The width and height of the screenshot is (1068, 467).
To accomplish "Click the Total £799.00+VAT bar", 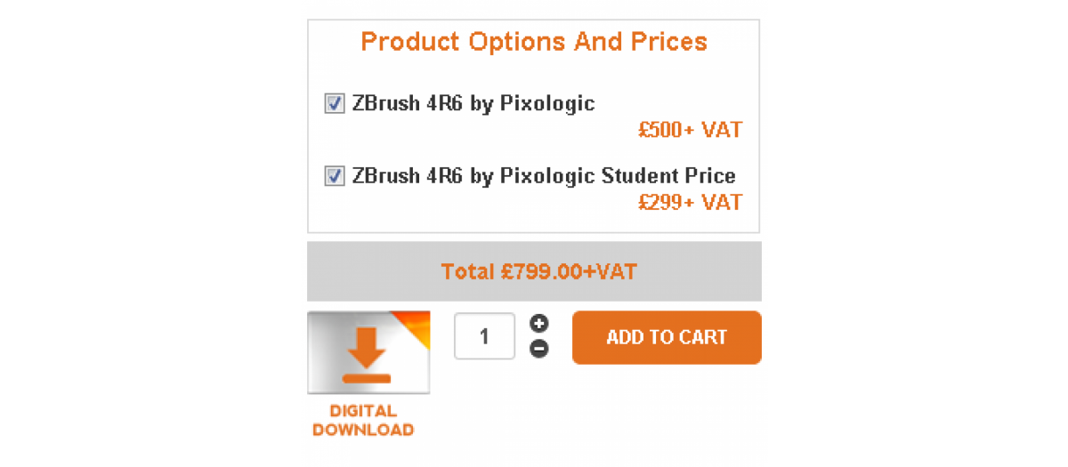I will [x=534, y=271].
